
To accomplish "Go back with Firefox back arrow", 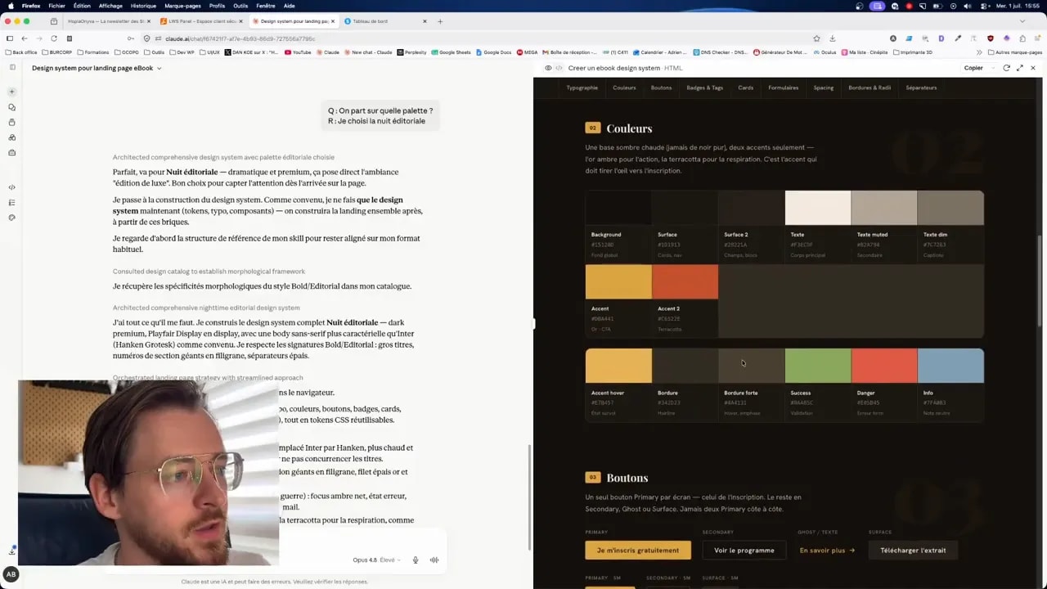I will coord(25,38).
